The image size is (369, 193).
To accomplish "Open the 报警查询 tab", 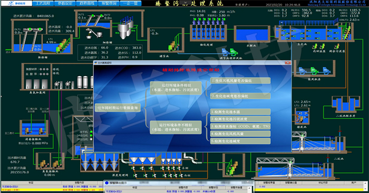I will coord(109,4).
